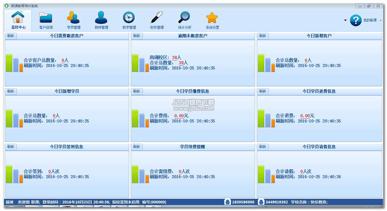Open the 教师管理 teacher management module
This screenshot has width=387, height=211.
tap(101, 20)
